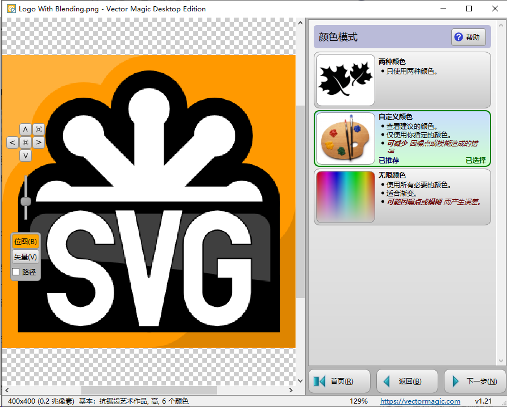Click the 129% zoom level in status bar
The height and width of the screenshot is (407, 507).
tap(358, 401)
